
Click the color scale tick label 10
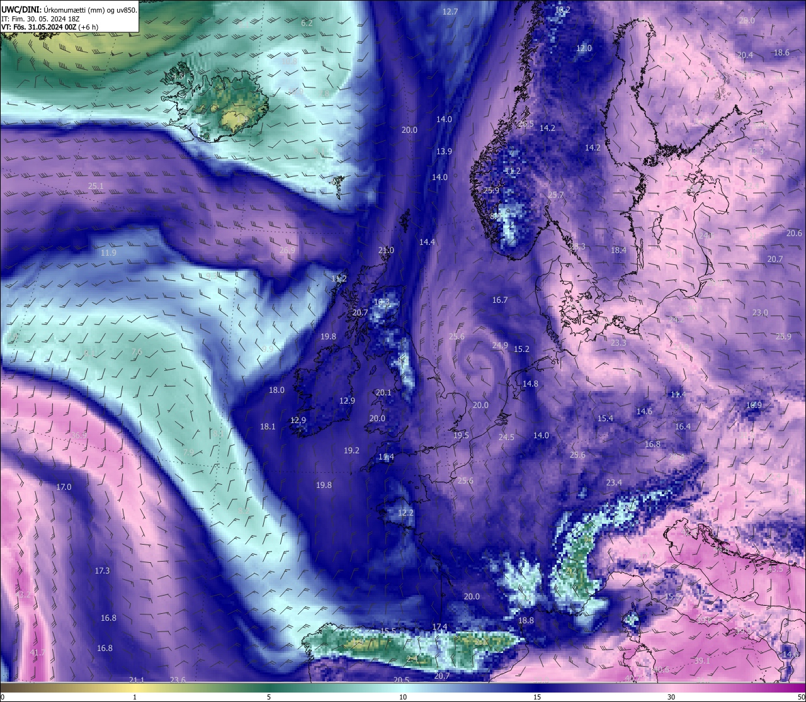coord(403,697)
